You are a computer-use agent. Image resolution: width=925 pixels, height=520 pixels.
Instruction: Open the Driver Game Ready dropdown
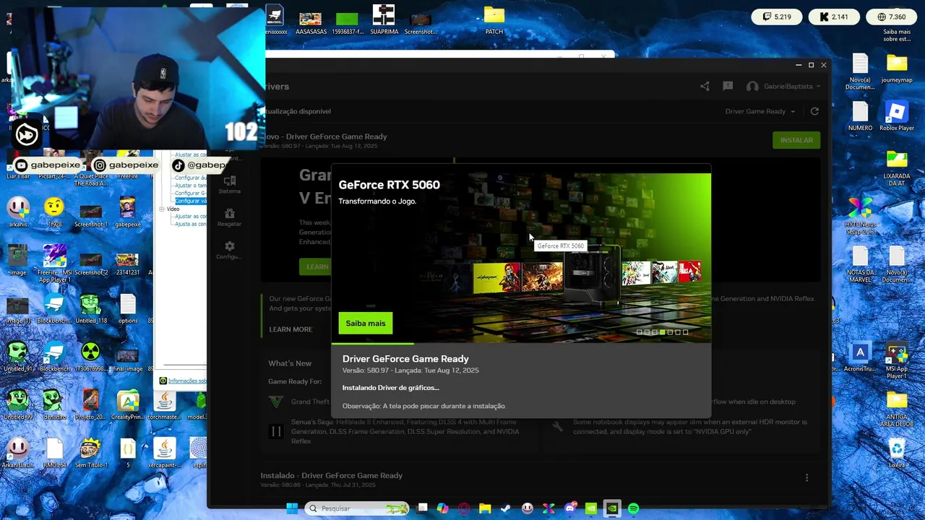760,111
